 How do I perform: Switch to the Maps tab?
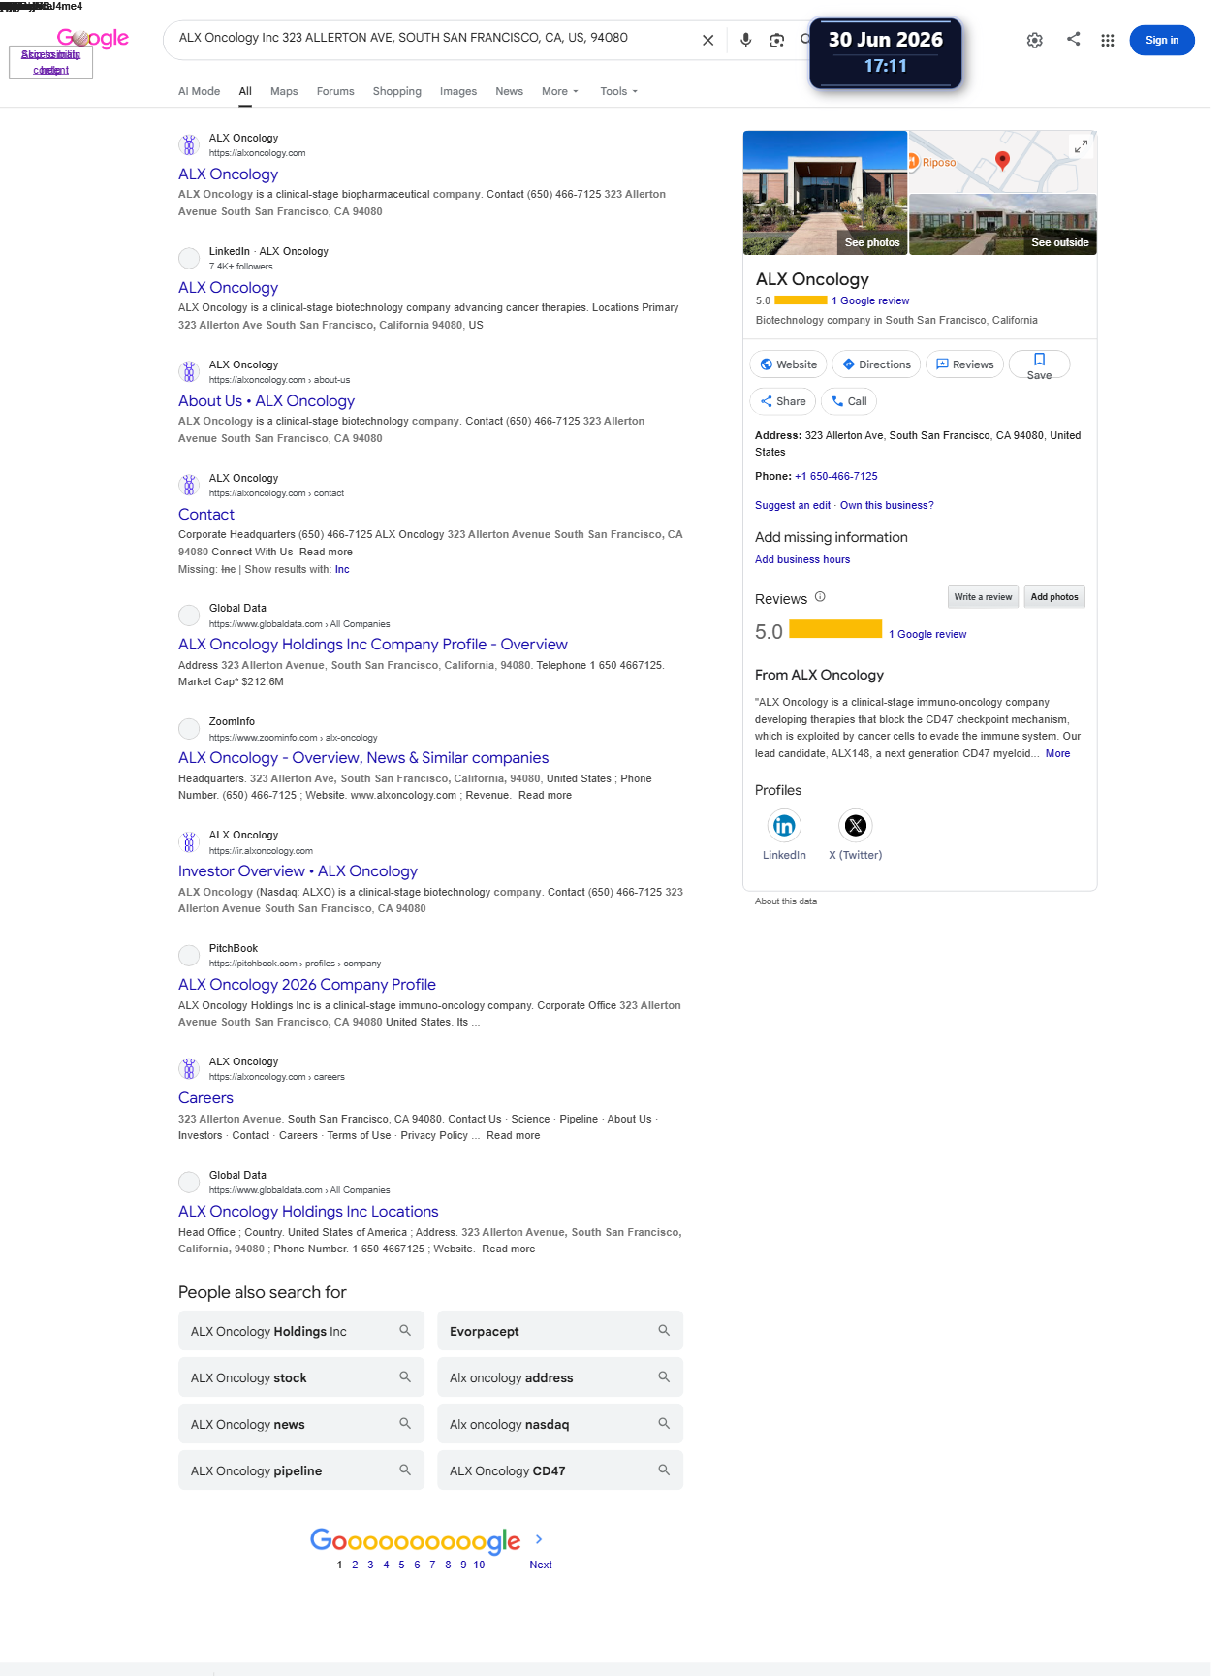point(284,91)
